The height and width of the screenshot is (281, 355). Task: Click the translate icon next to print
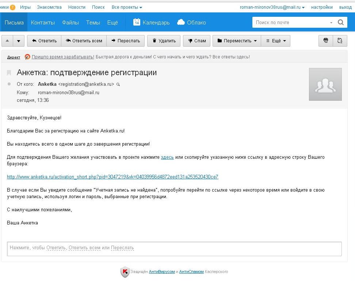[x=340, y=41]
